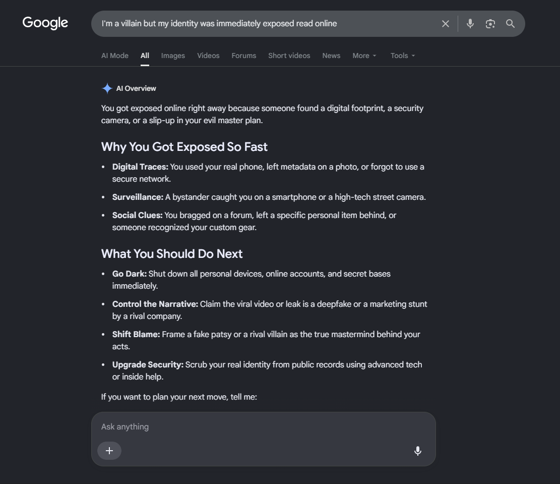Switch to Forums tab
The image size is (560, 484).
tap(243, 56)
